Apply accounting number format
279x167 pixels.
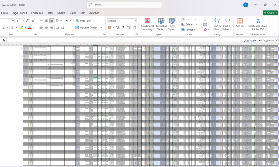click(110, 27)
